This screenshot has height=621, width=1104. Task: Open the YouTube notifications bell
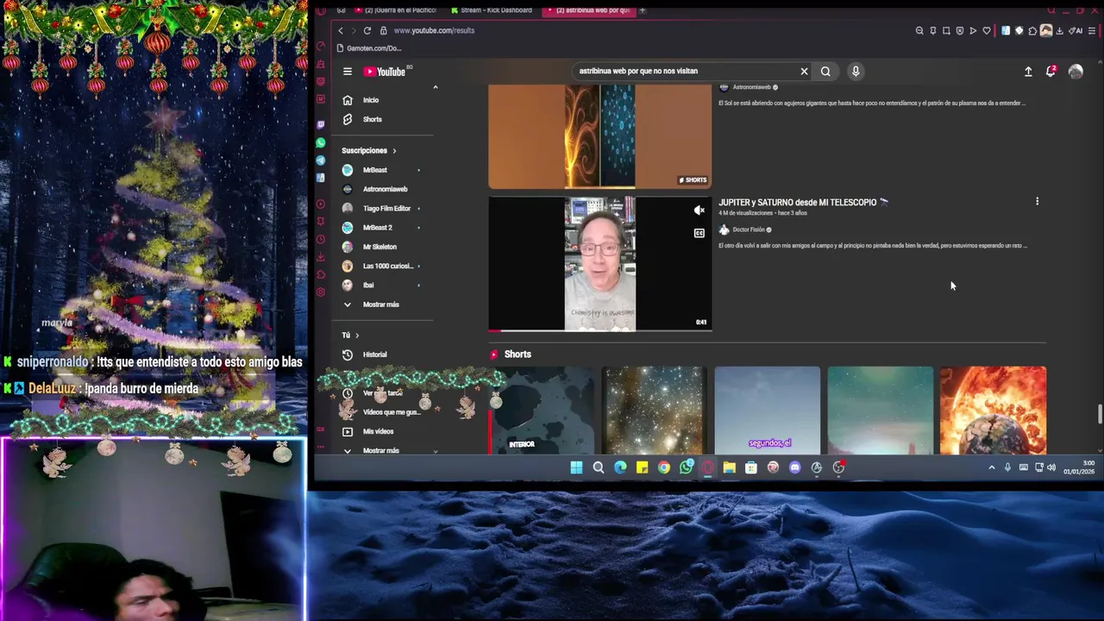[x=1051, y=72]
